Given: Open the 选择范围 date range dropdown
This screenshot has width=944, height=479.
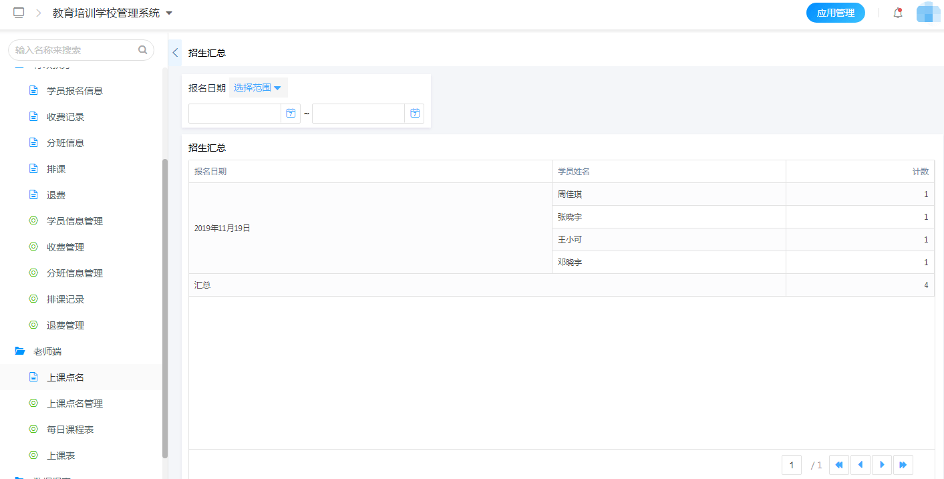Looking at the screenshot, I should [258, 88].
